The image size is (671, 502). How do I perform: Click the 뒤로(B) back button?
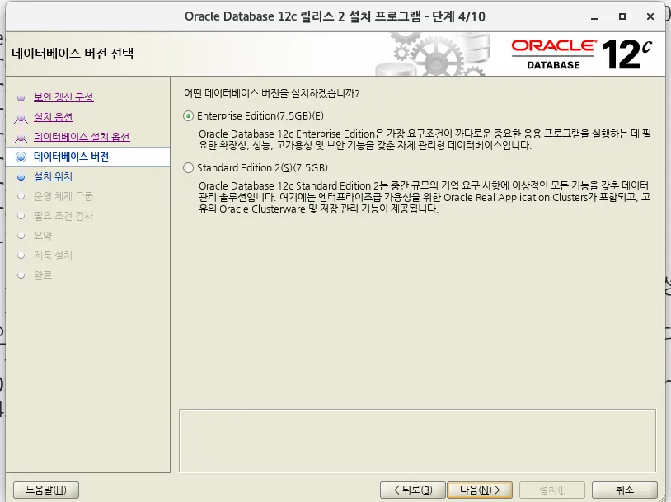coord(413,490)
